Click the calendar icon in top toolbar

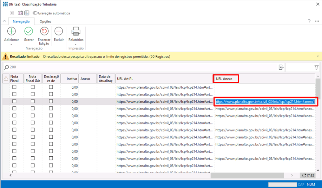pos(20,13)
